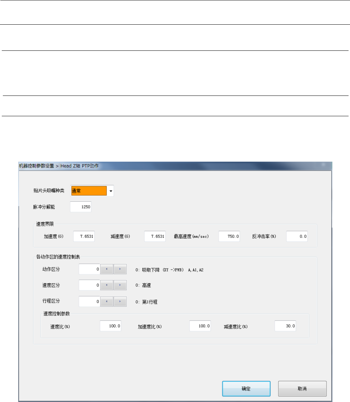Screen dimensions: 350x402
Task: Click the 行程区分 number field
Action: pos(89,301)
